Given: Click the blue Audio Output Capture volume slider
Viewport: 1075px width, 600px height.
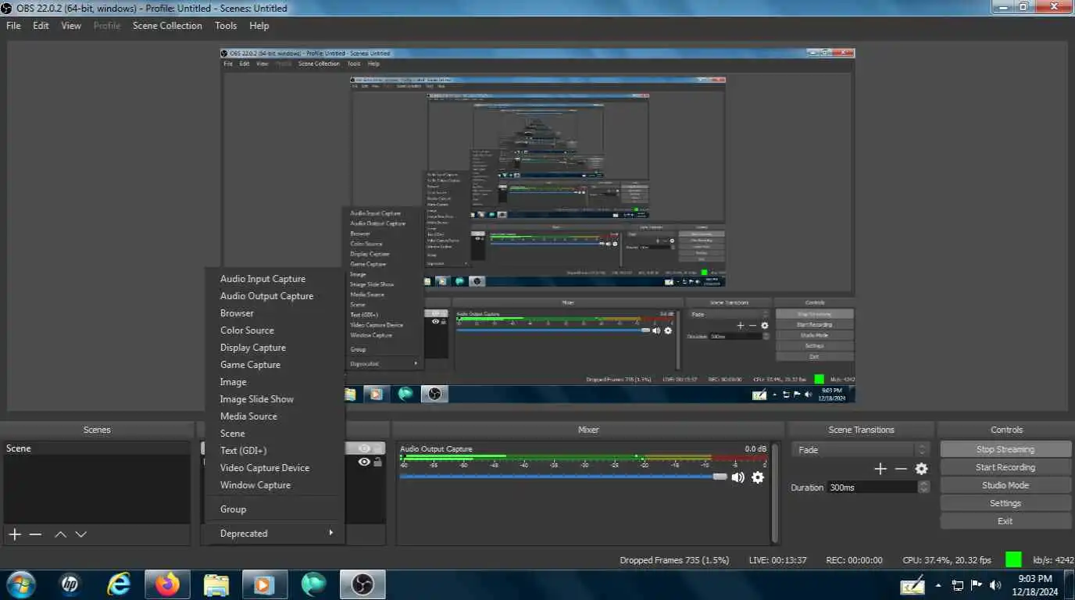Looking at the screenshot, I should point(563,477).
